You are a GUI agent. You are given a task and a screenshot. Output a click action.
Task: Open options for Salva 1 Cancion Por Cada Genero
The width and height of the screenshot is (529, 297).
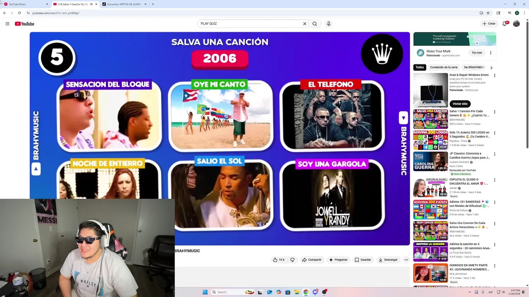click(494, 112)
